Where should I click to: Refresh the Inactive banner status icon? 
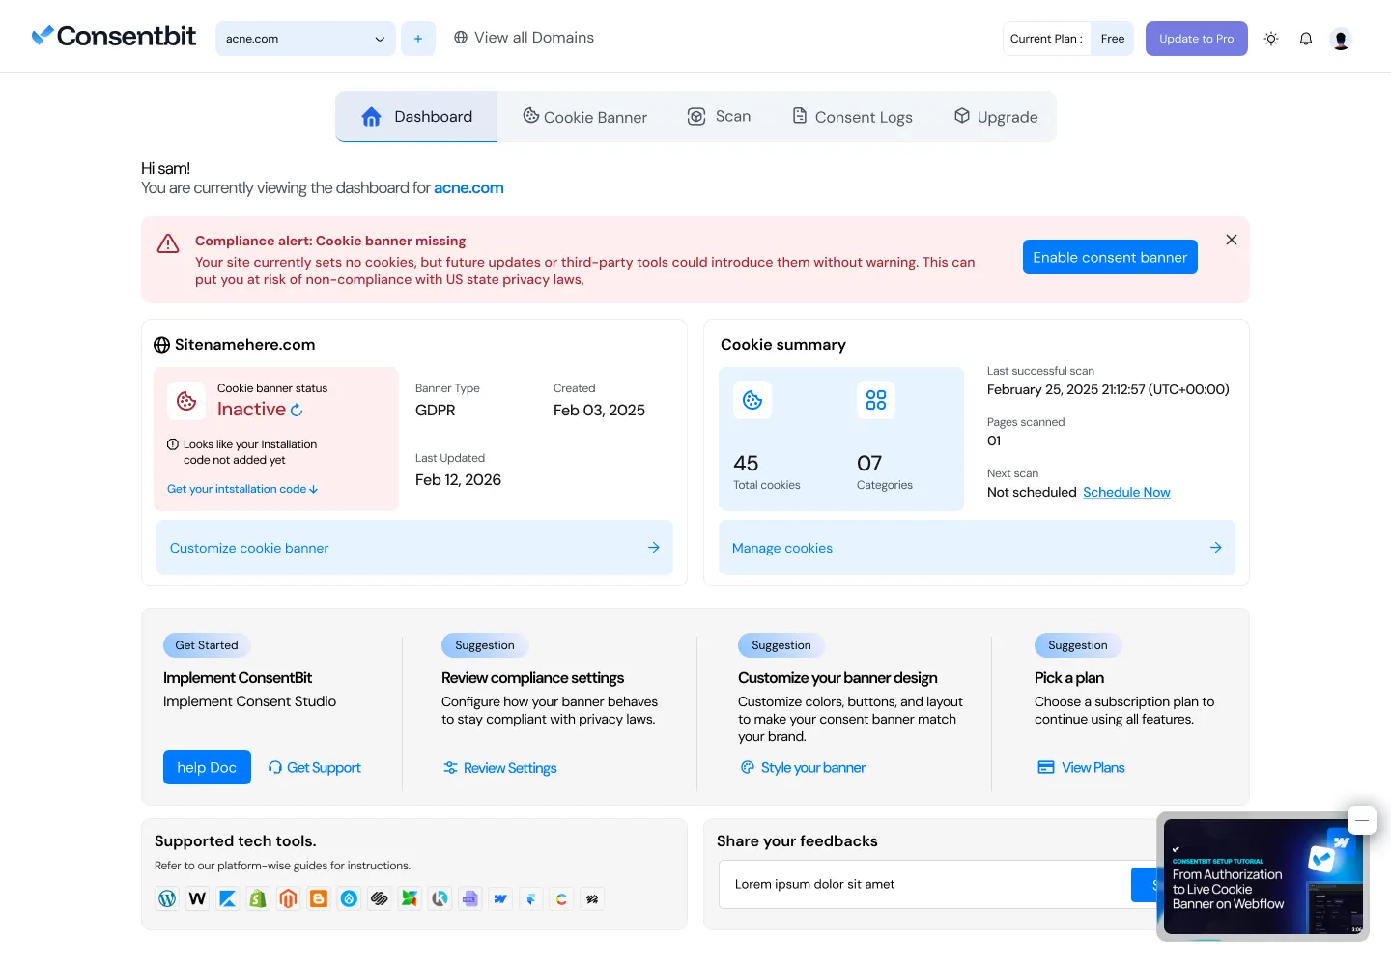(x=297, y=410)
